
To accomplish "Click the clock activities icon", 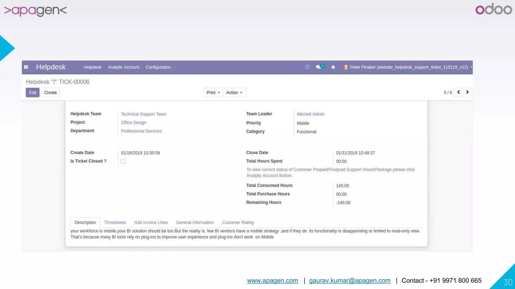I will click(307, 67).
